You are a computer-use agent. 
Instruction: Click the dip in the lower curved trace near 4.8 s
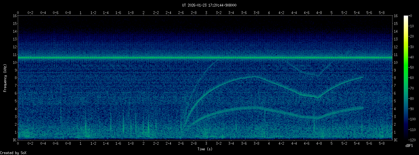pyautogui.click(x=317, y=118)
